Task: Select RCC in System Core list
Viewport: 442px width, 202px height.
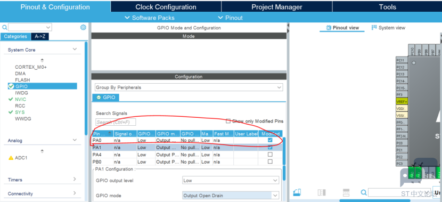Action: pos(20,106)
